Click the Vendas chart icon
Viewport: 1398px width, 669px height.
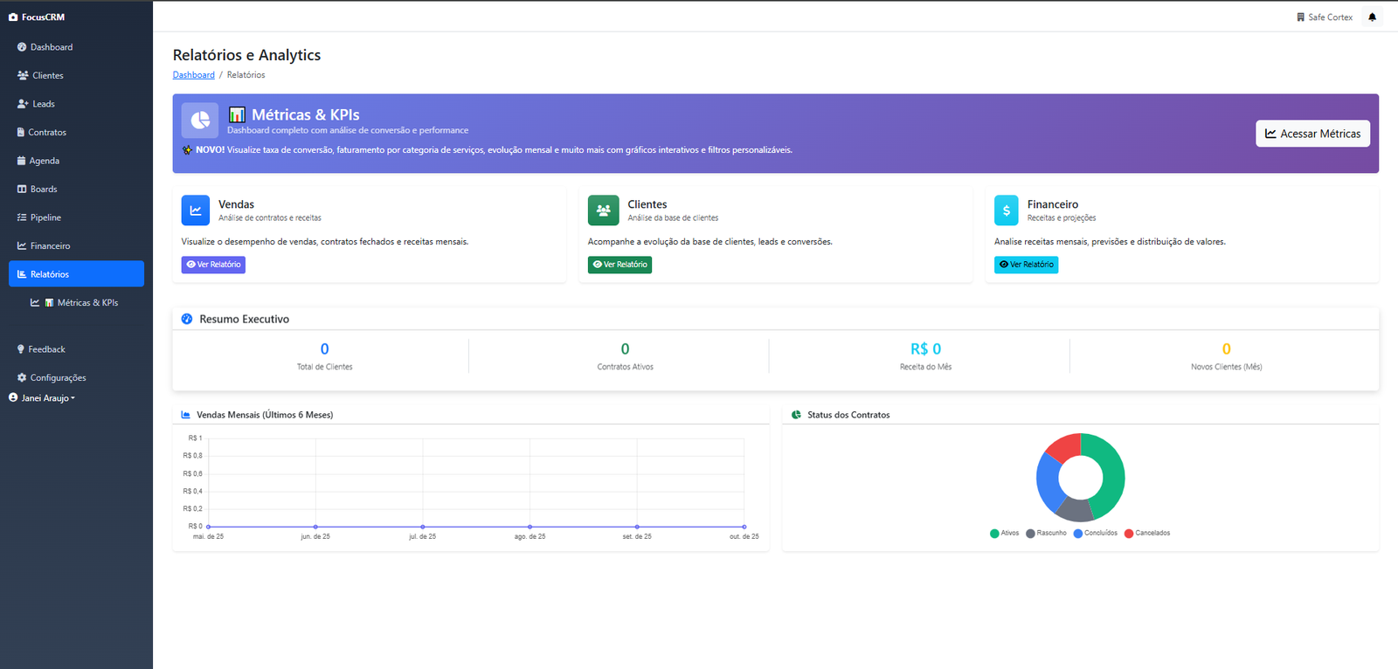coord(196,210)
